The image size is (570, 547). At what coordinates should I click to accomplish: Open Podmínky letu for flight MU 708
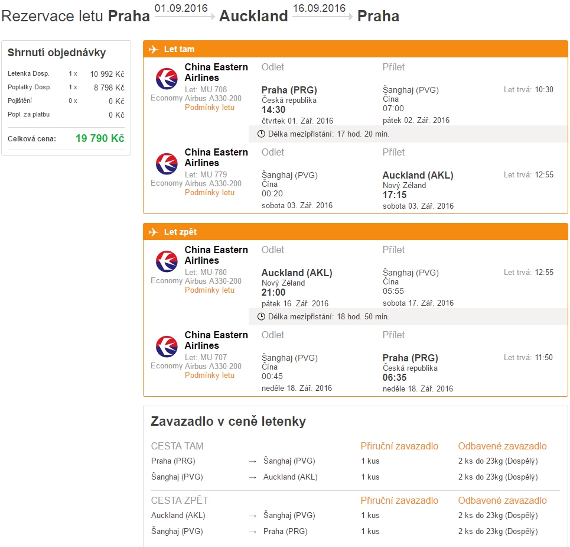[x=209, y=108]
